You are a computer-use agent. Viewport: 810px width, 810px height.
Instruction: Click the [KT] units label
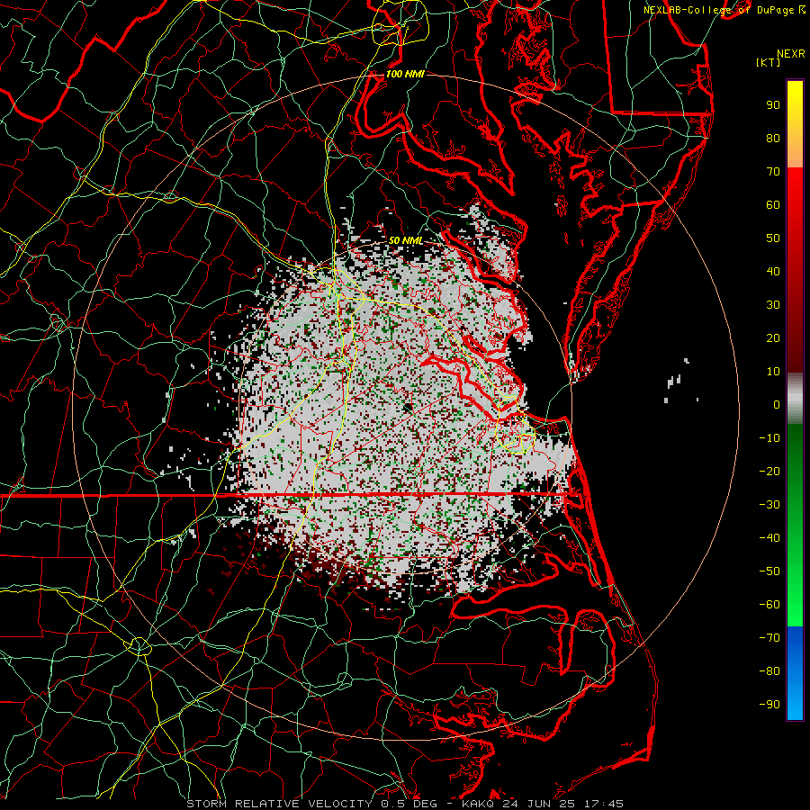point(769,62)
